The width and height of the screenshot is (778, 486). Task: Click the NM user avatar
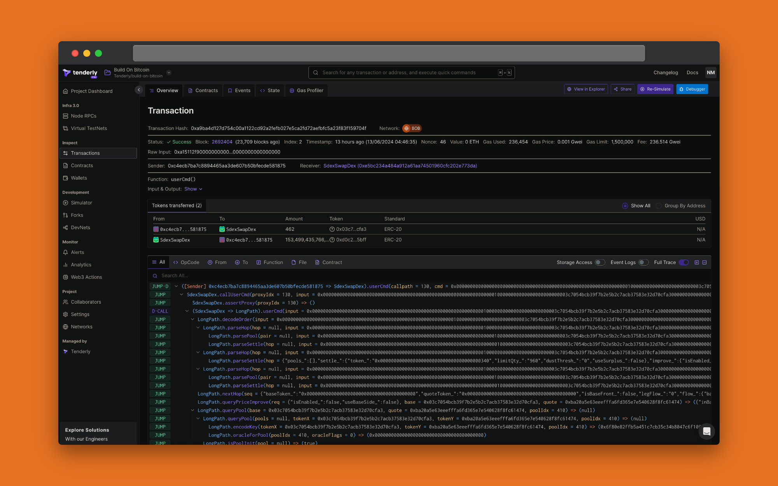pyautogui.click(x=711, y=73)
